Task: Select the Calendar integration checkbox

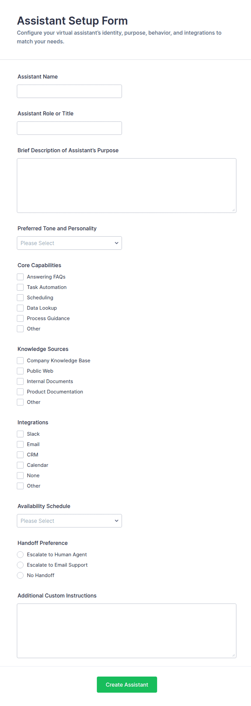Action: pyautogui.click(x=20, y=465)
